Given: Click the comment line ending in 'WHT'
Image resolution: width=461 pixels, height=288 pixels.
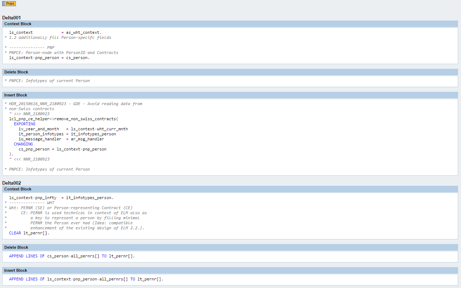Looking at the screenshot, I should pos(30,203).
